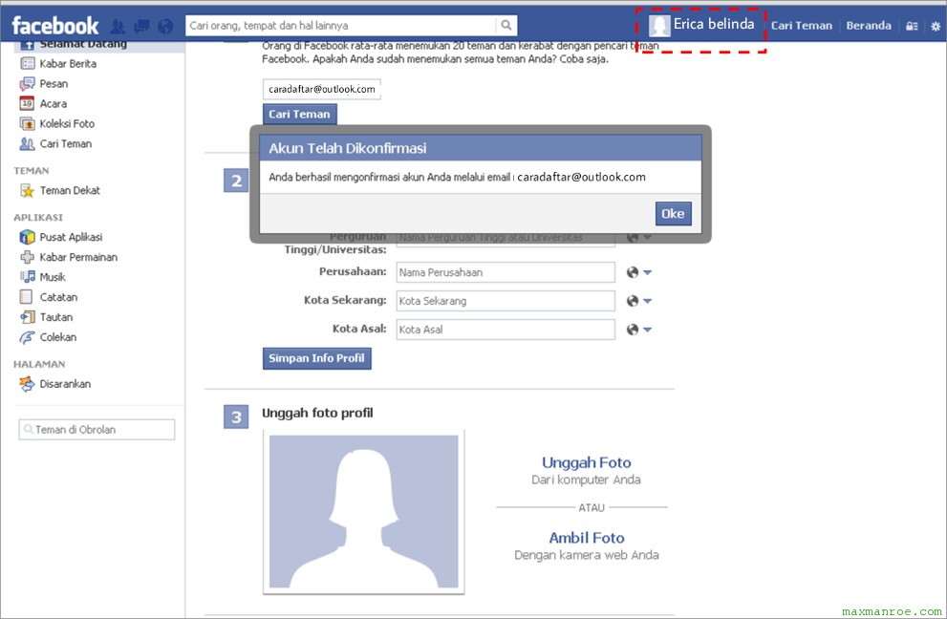Click the friend requests icon in header

[118, 26]
